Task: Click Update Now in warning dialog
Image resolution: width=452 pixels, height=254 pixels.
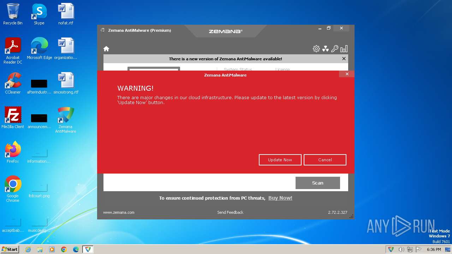Action: pos(280,160)
